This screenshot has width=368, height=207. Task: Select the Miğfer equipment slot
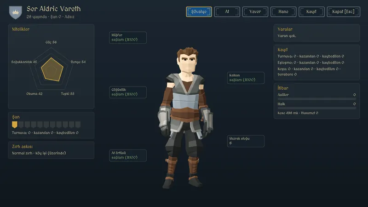(x=128, y=38)
